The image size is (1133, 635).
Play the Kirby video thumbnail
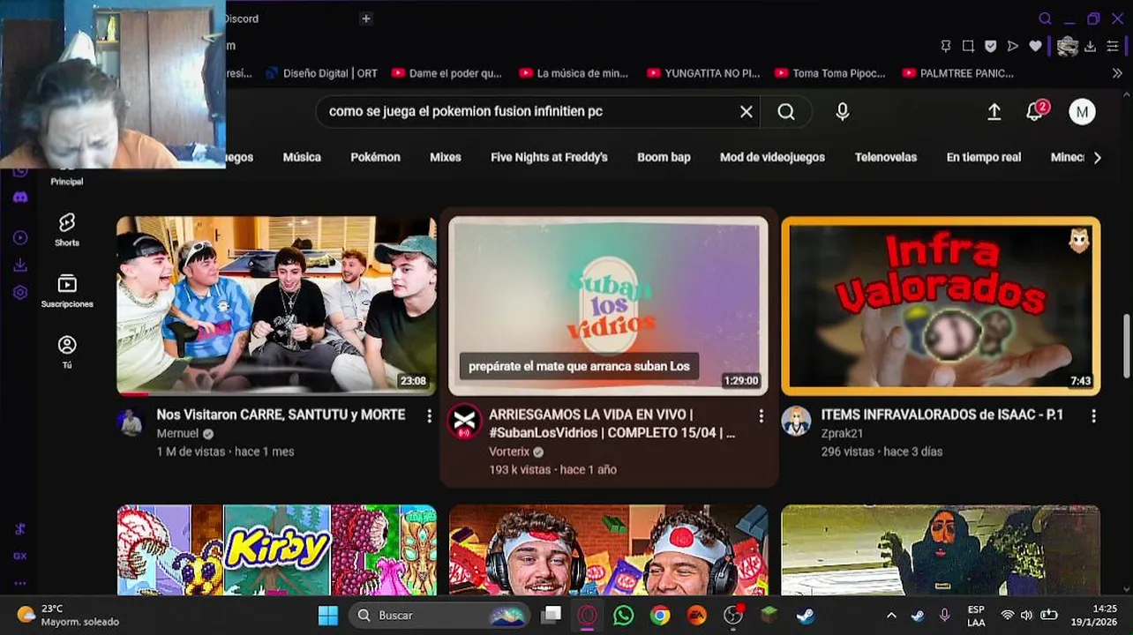pyautogui.click(x=276, y=549)
